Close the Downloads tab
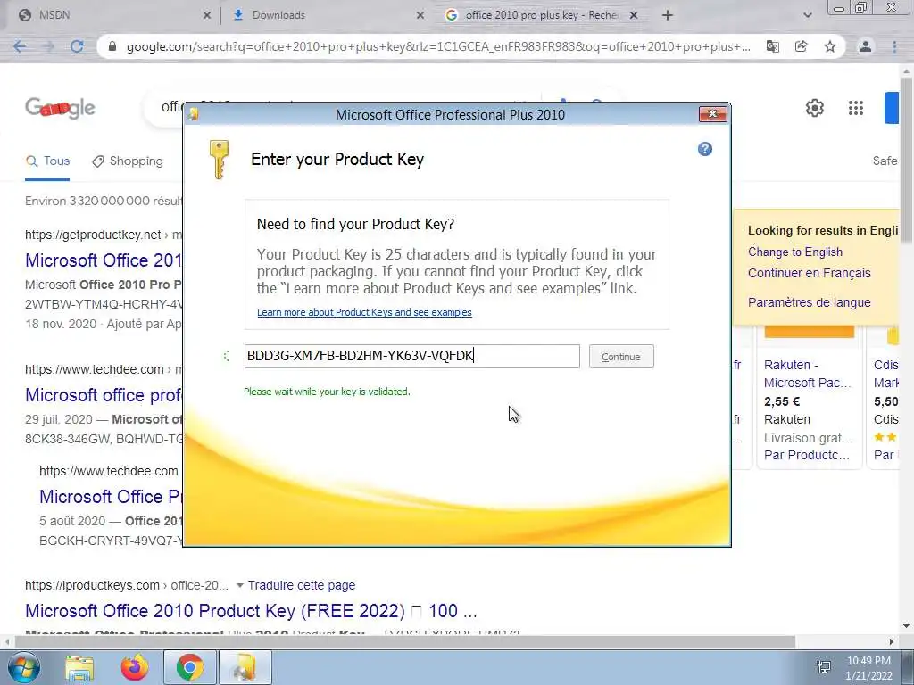 (x=420, y=16)
